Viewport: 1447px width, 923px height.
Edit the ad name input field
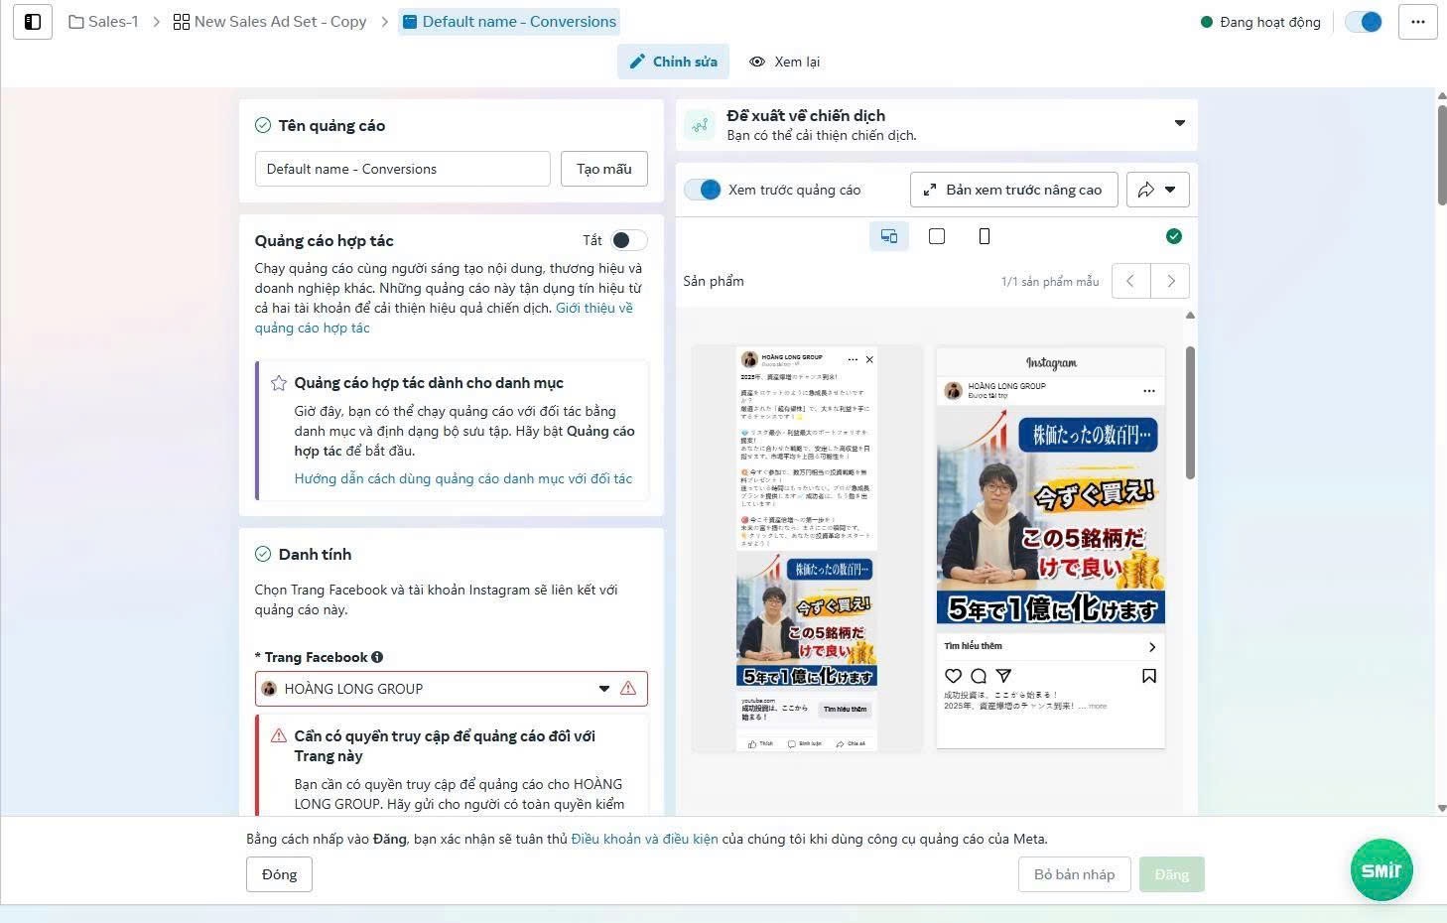point(403,169)
